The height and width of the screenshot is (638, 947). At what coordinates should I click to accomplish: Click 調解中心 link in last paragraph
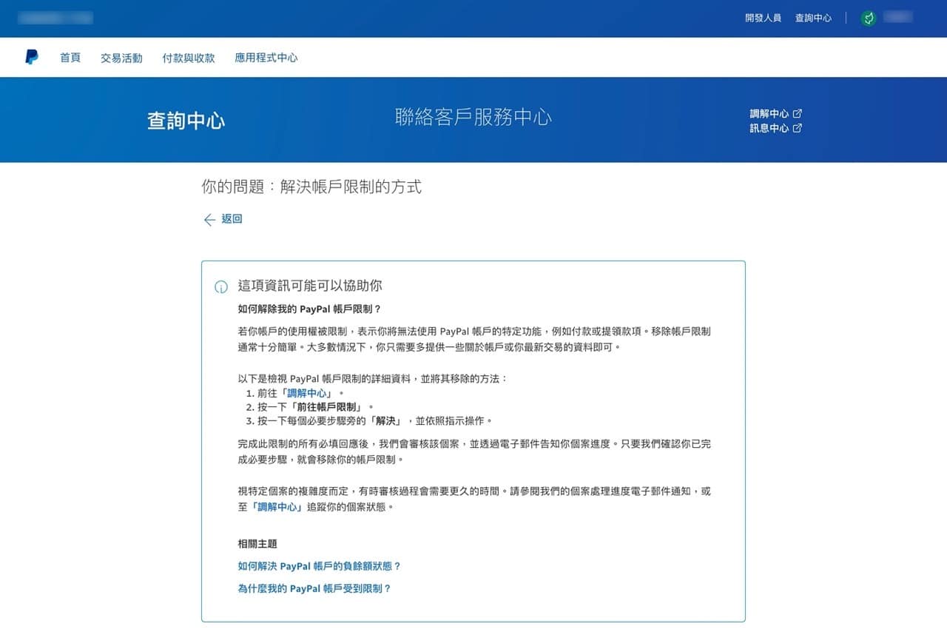277,507
